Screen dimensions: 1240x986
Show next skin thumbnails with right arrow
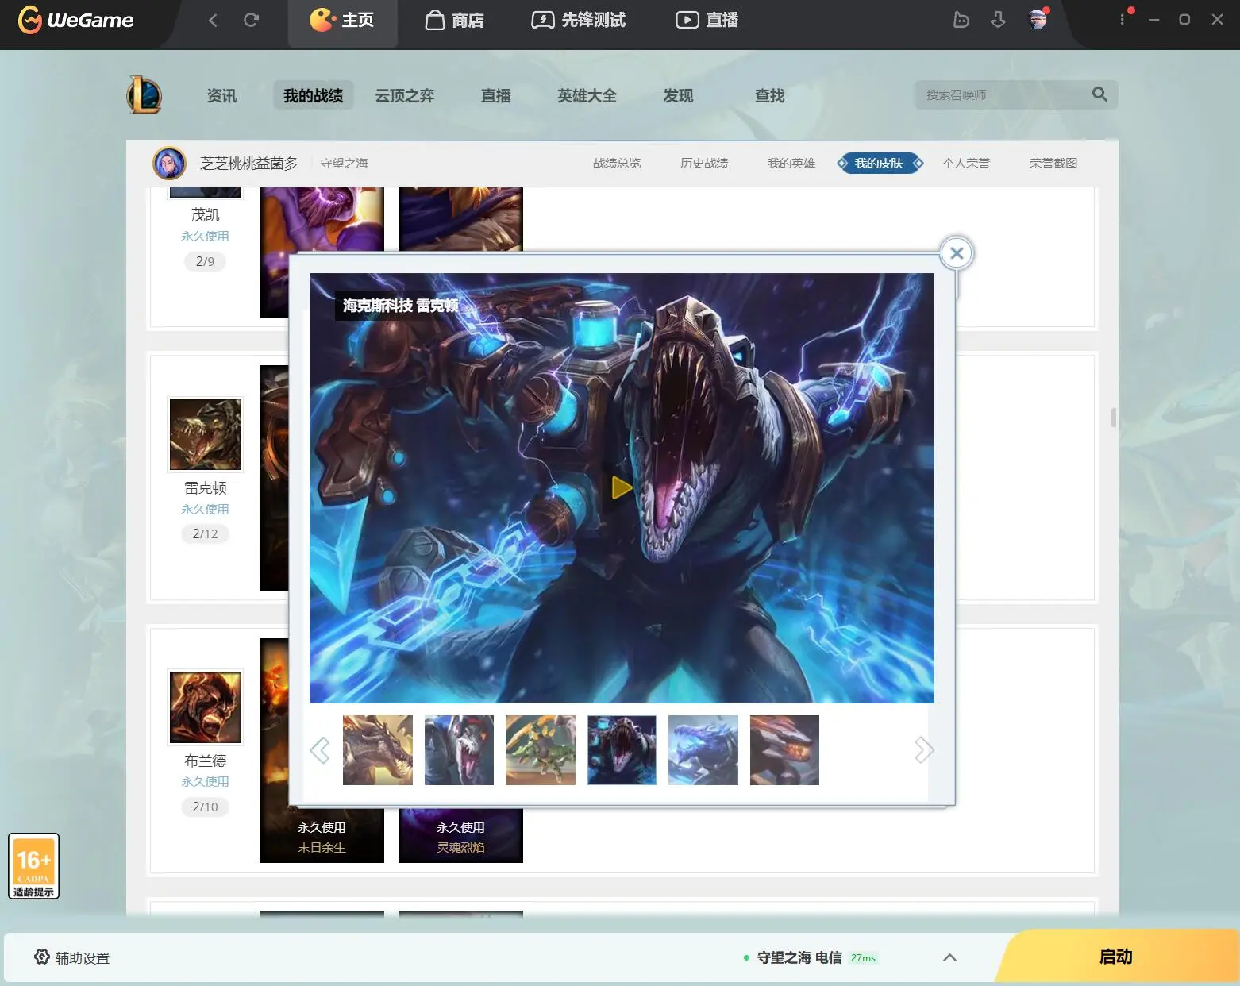click(x=923, y=749)
